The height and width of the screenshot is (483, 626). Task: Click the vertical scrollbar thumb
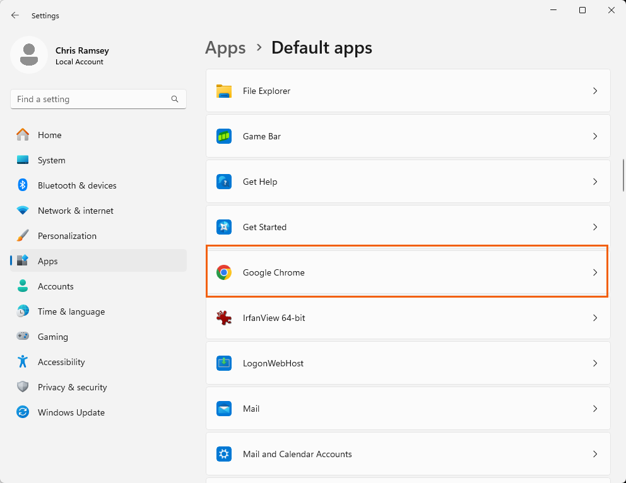[623, 175]
